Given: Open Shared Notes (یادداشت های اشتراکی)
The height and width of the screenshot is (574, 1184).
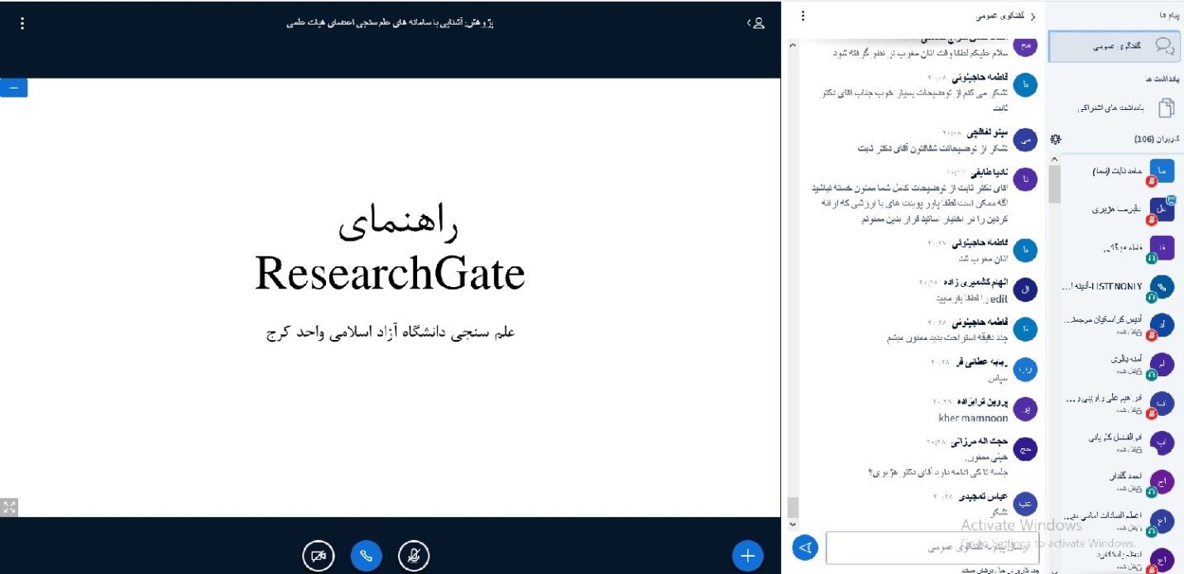Looking at the screenshot, I should pyautogui.click(x=1114, y=108).
